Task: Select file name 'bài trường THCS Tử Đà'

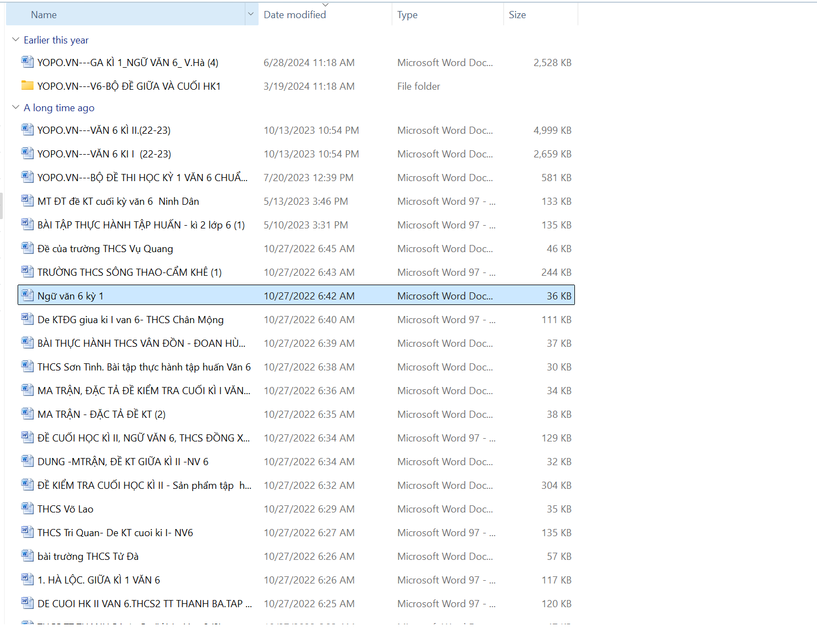Action: [88, 557]
